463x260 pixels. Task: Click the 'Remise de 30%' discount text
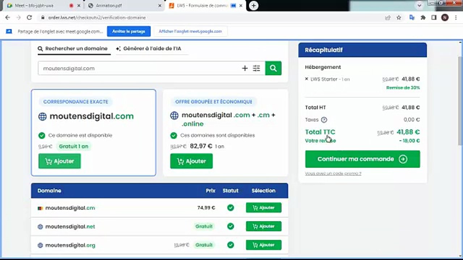pyautogui.click(x=403, y=88)
